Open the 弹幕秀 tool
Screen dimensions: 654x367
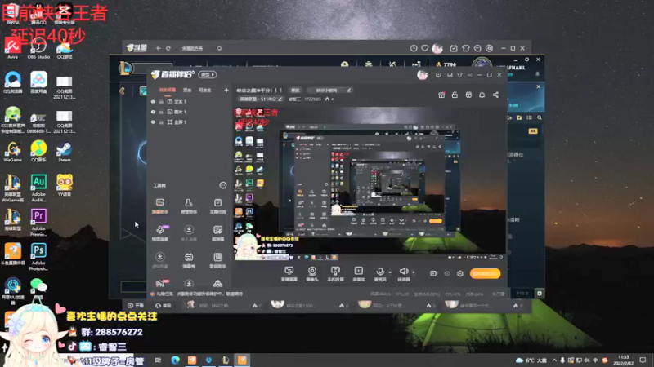(x=189, y=260)
